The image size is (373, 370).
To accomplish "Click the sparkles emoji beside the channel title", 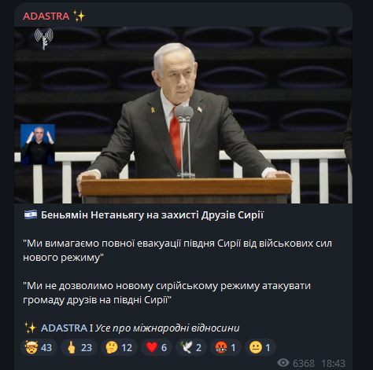I will (79, 16).
